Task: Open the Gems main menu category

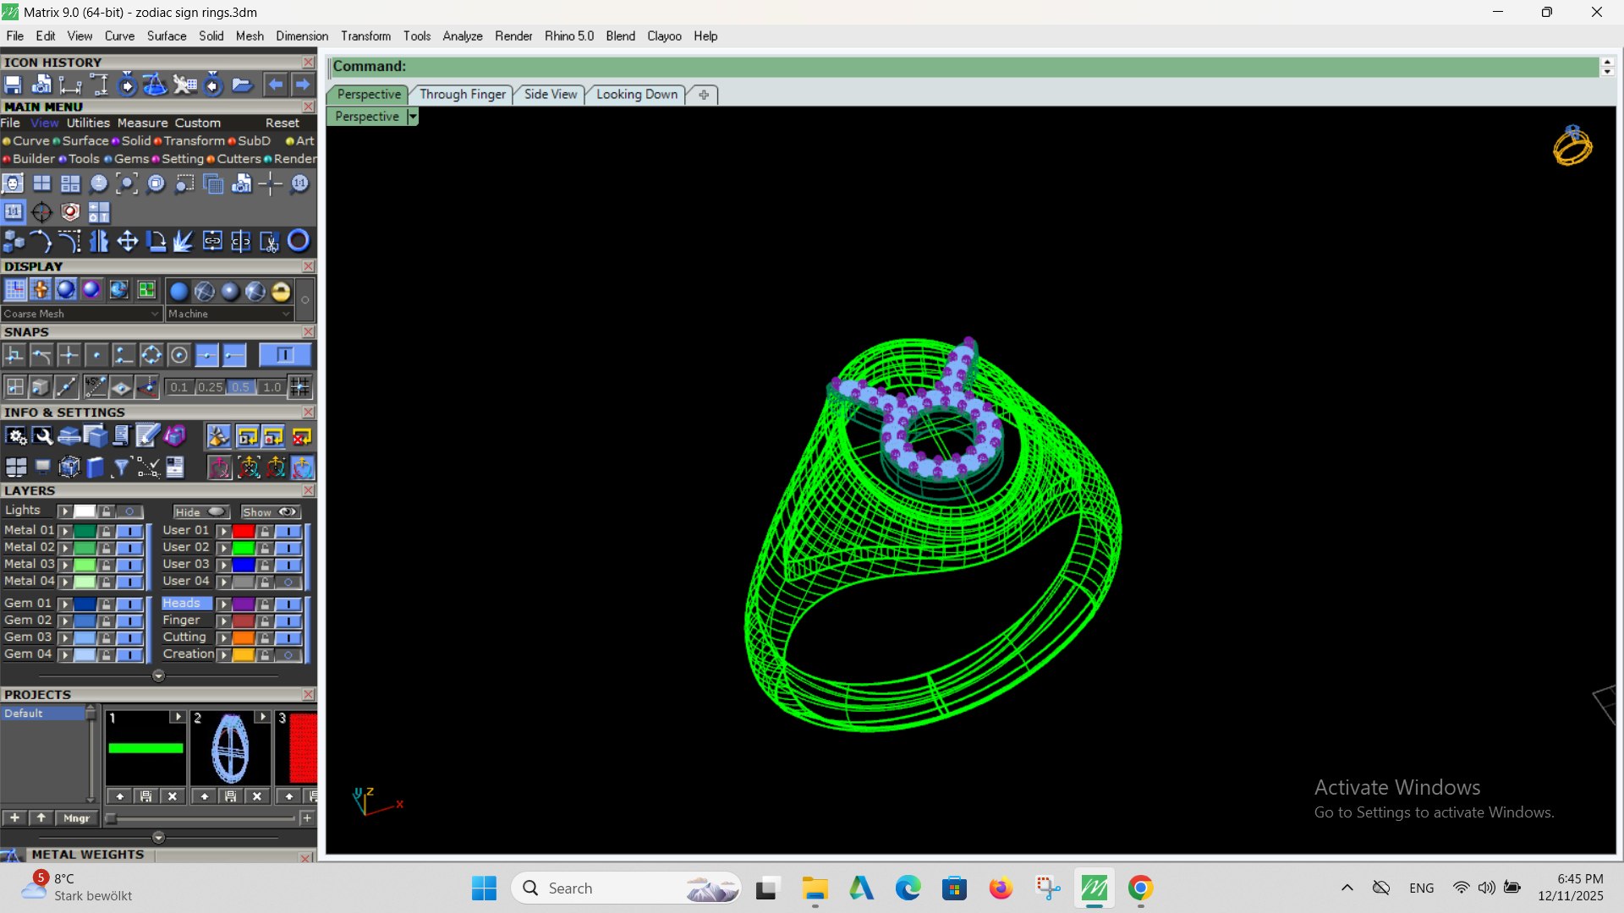Action: pyautogui.click(x=131, y=159)
